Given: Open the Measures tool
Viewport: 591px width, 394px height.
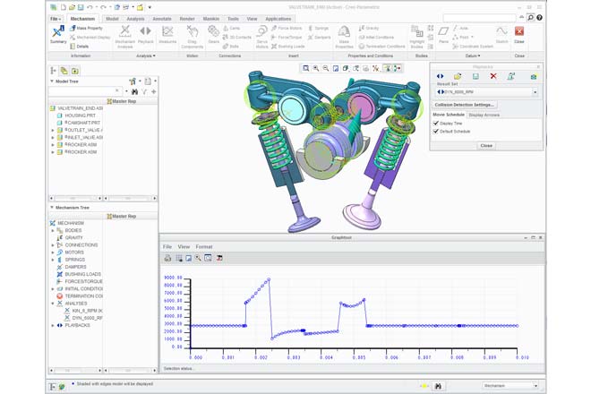Looking at the screenshot, I should (x=167, y=35).
